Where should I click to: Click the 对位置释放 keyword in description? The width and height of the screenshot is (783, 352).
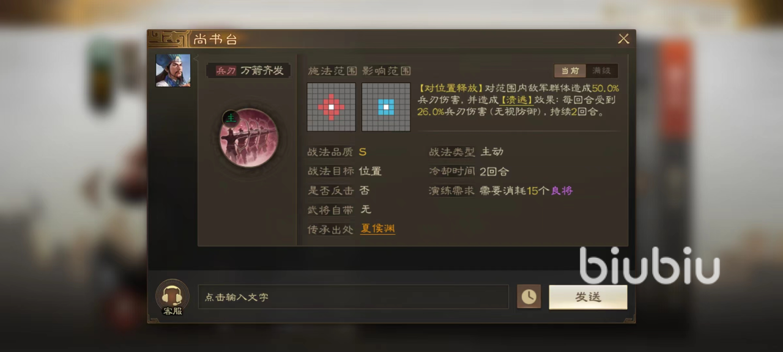[x=451, y=89]
